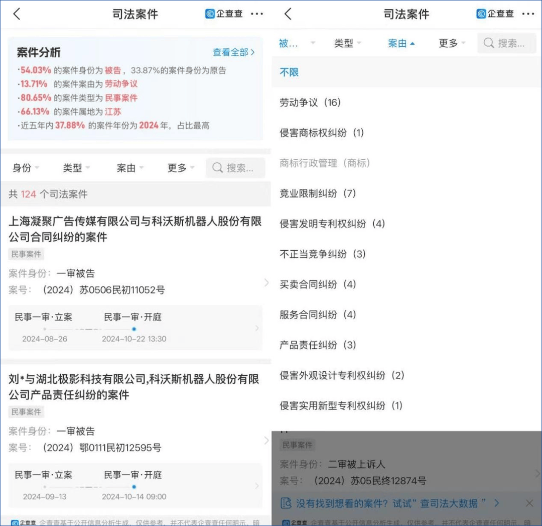Expand the 被… identity filter on right screen
Viewport: 542px width, 526px height.
[297, 43]
